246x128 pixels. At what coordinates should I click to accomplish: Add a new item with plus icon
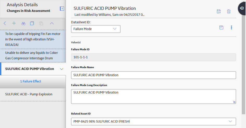14,23
